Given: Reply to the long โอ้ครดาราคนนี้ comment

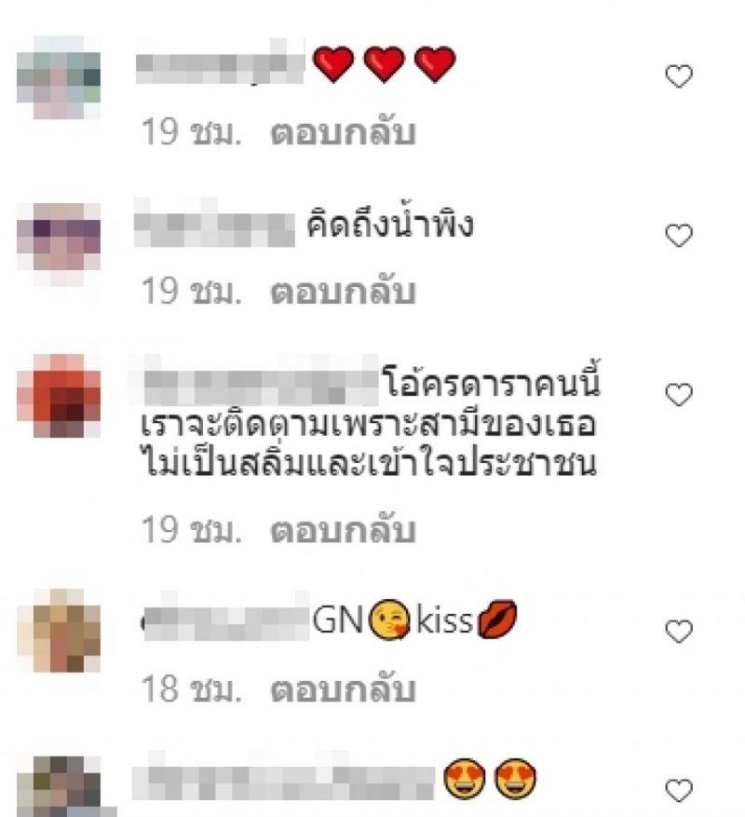Looking at the screenshot, I should tap(343, 530).
